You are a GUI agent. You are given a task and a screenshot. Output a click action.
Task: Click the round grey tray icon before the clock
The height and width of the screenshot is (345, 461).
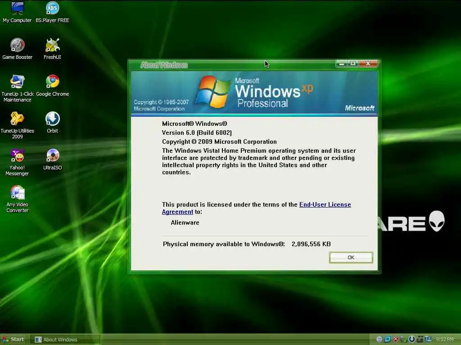379,339
